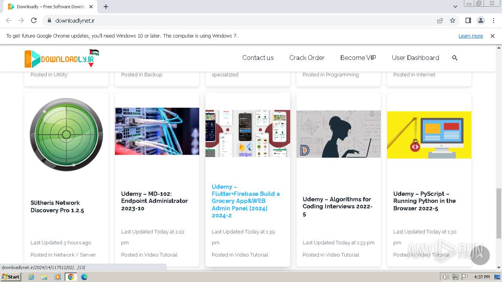View site security lock info
Image resolution: width=502 pixels, height=282 pixels.
tap(49, 20)
